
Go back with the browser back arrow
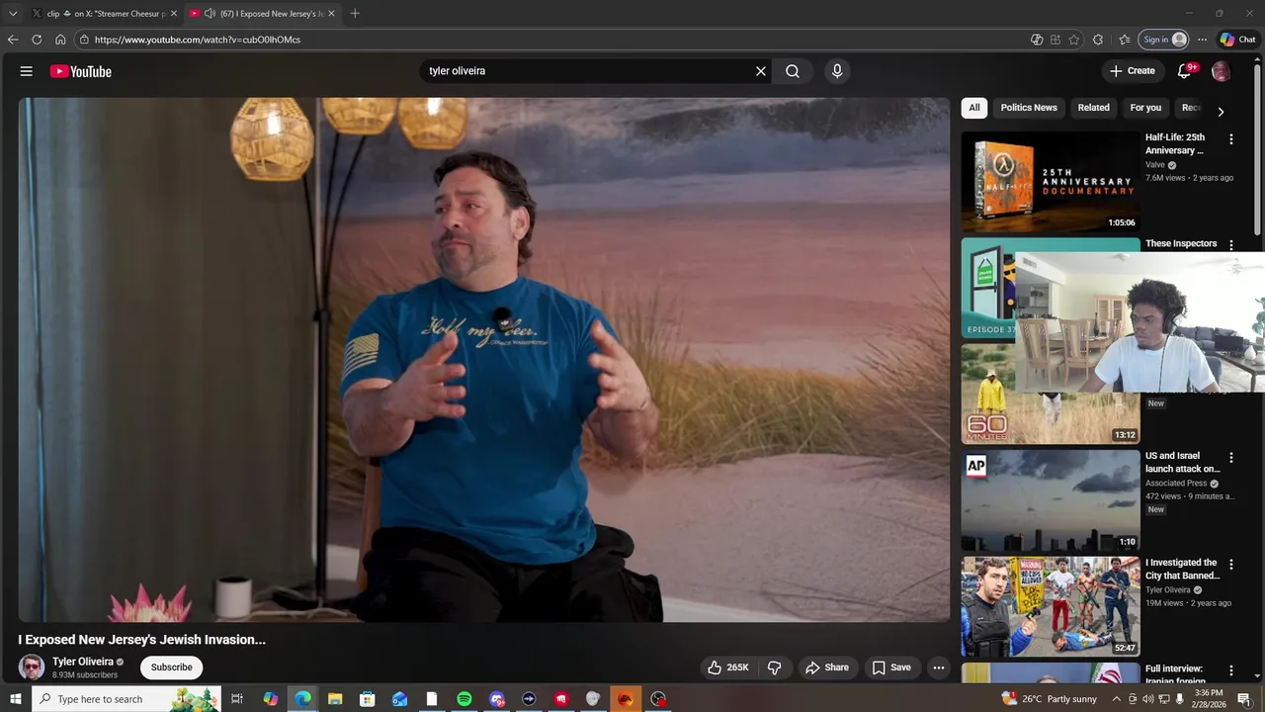click(x=13, y=40)
